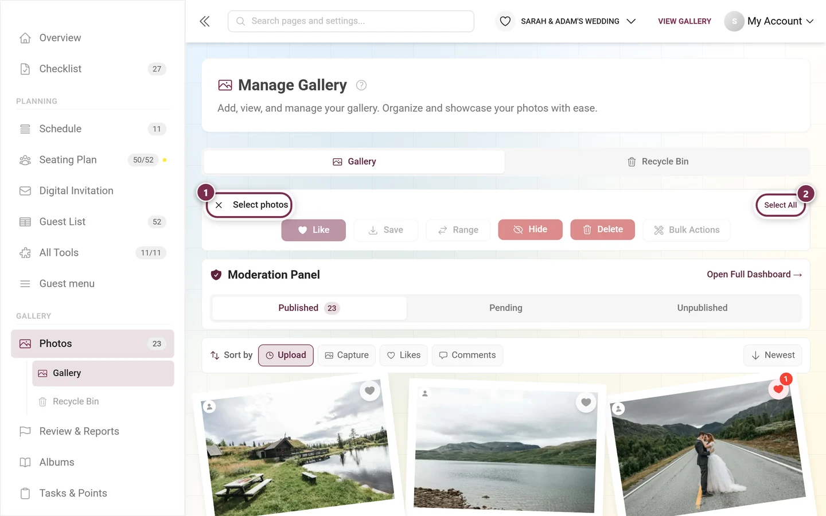
Task: Sort photos by Capture date
Action: click(346, 355)
